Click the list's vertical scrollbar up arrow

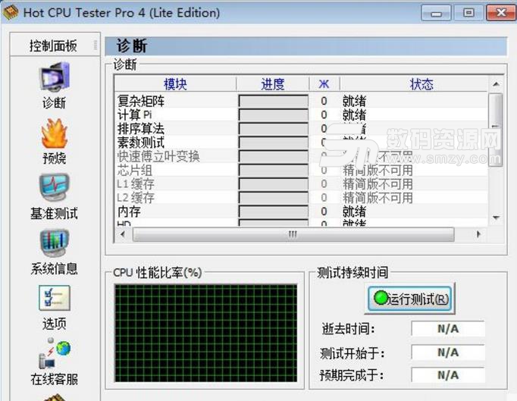[x=496, y=84]
